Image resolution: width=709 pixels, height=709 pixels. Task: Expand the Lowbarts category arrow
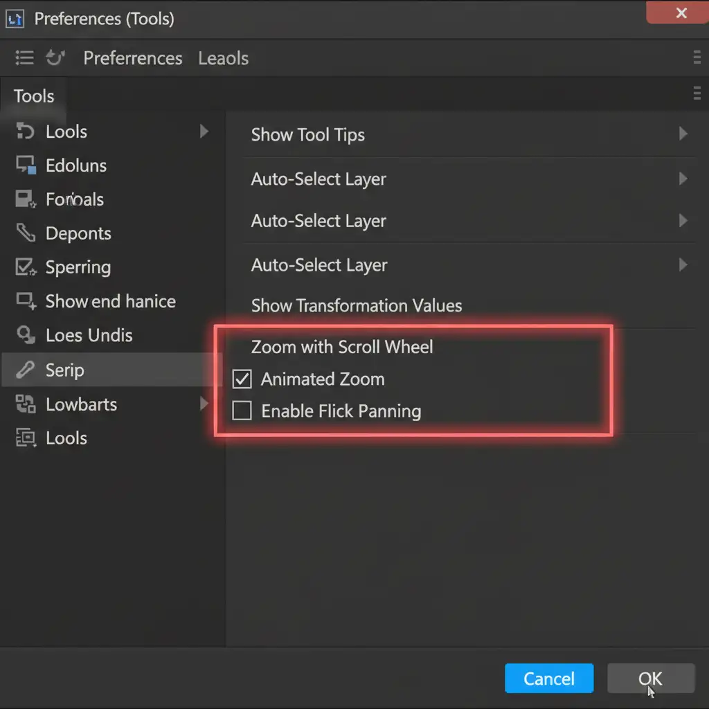point(205,404)
